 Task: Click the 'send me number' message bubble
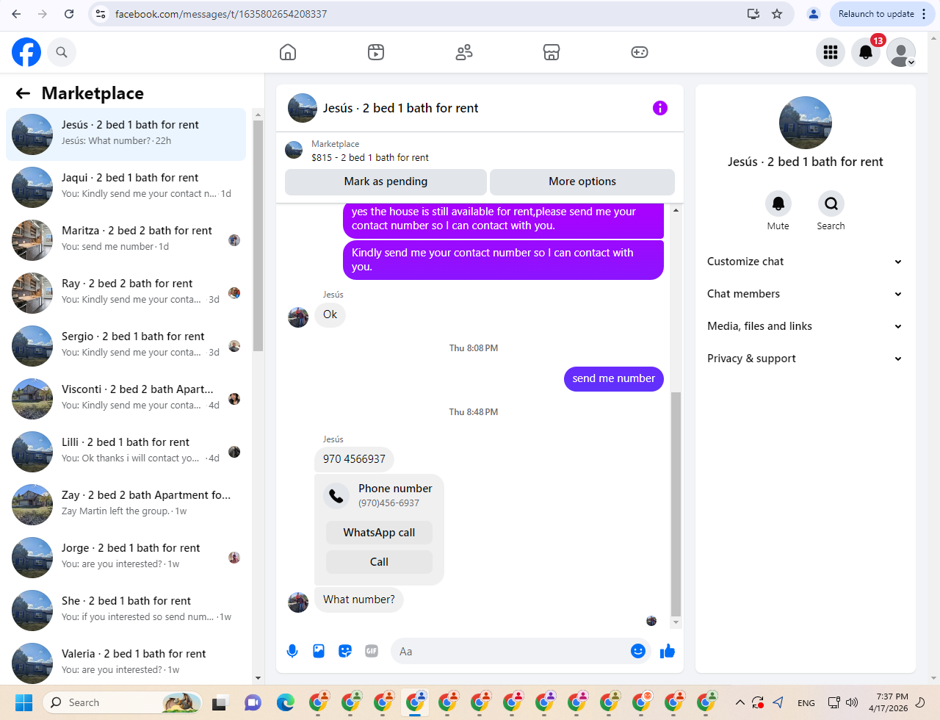(x=614, y=378)
